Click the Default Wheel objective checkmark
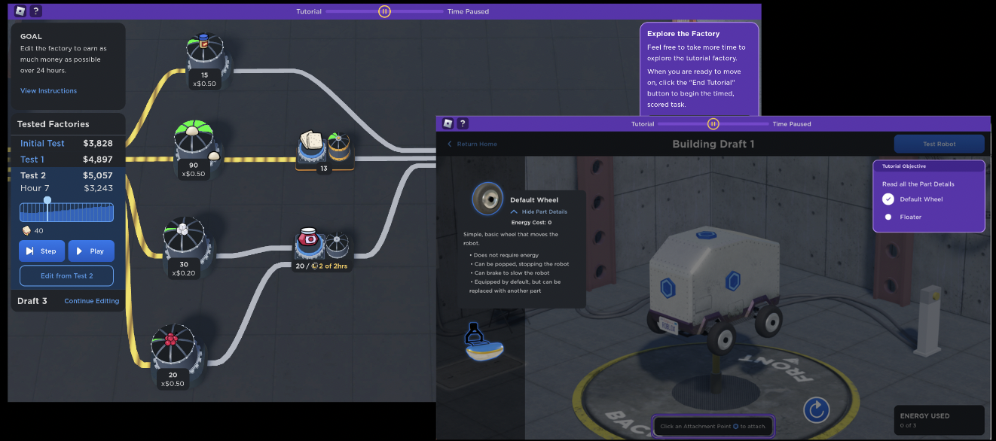This screenshot has width=996, height=441. pos(888,199)
